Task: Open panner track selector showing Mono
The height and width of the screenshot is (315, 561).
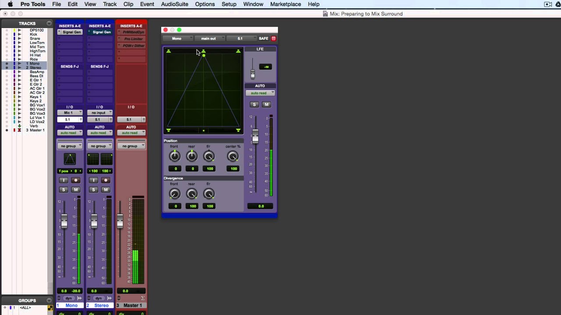Action: [x=178, y=38]
